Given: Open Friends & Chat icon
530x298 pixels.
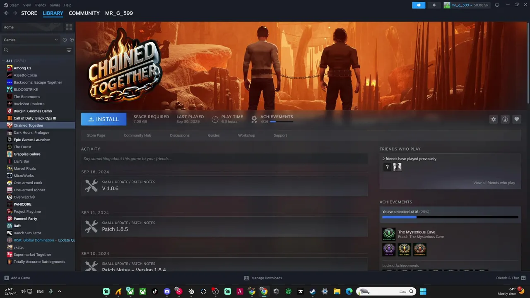Looking at the screenshot, I should point(523,278).
